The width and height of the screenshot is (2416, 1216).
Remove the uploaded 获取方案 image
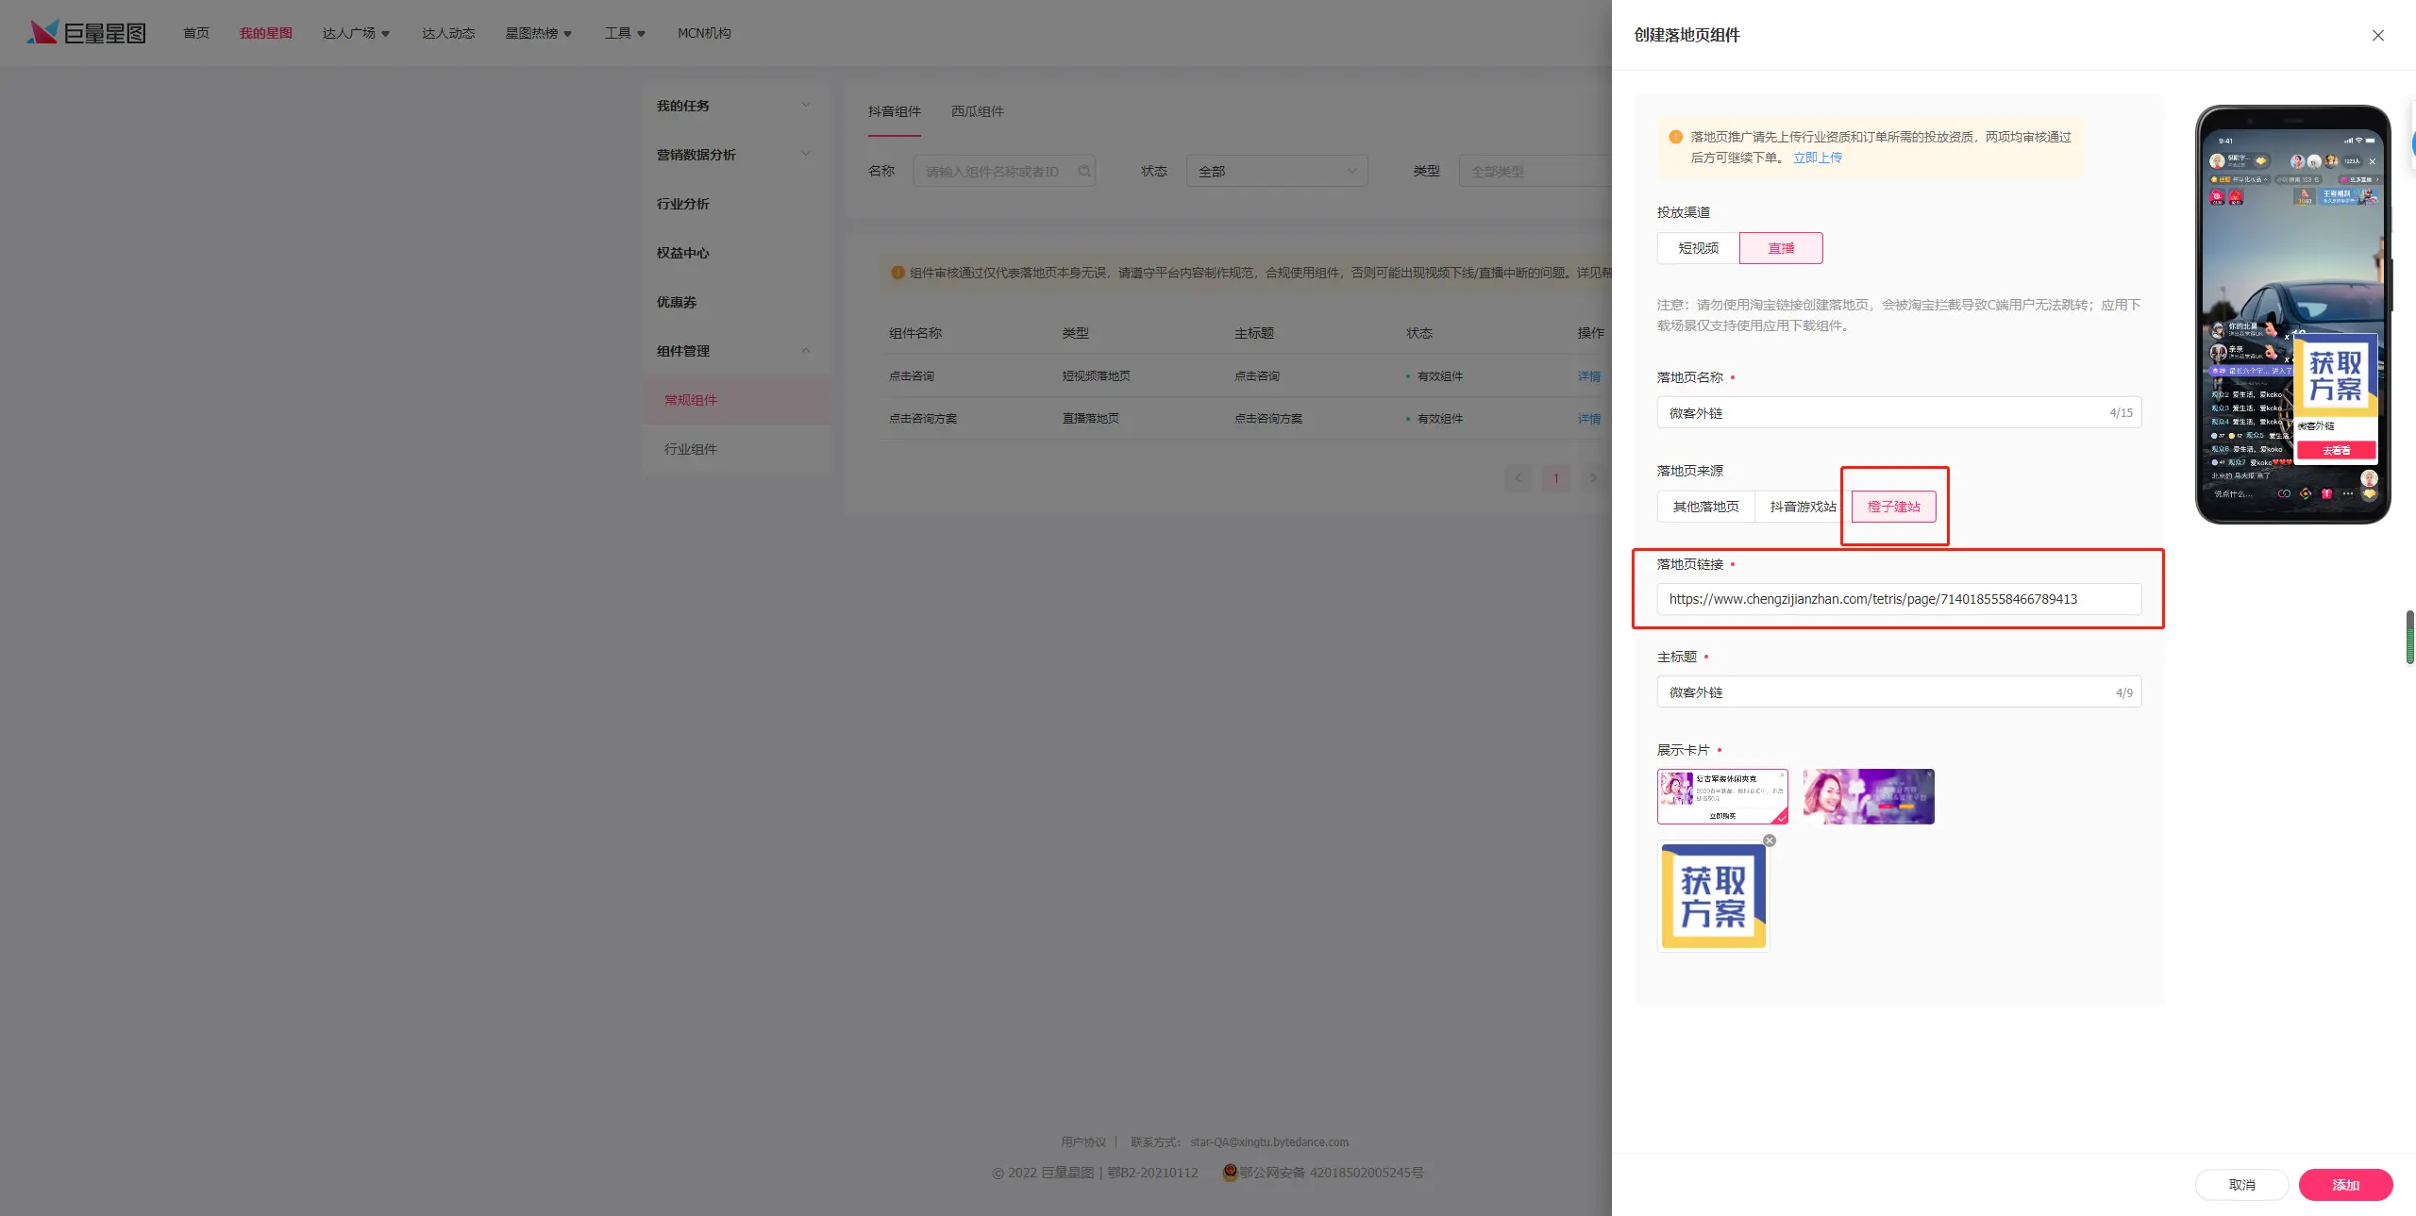pyautogui.click(x=1770, y=841)
